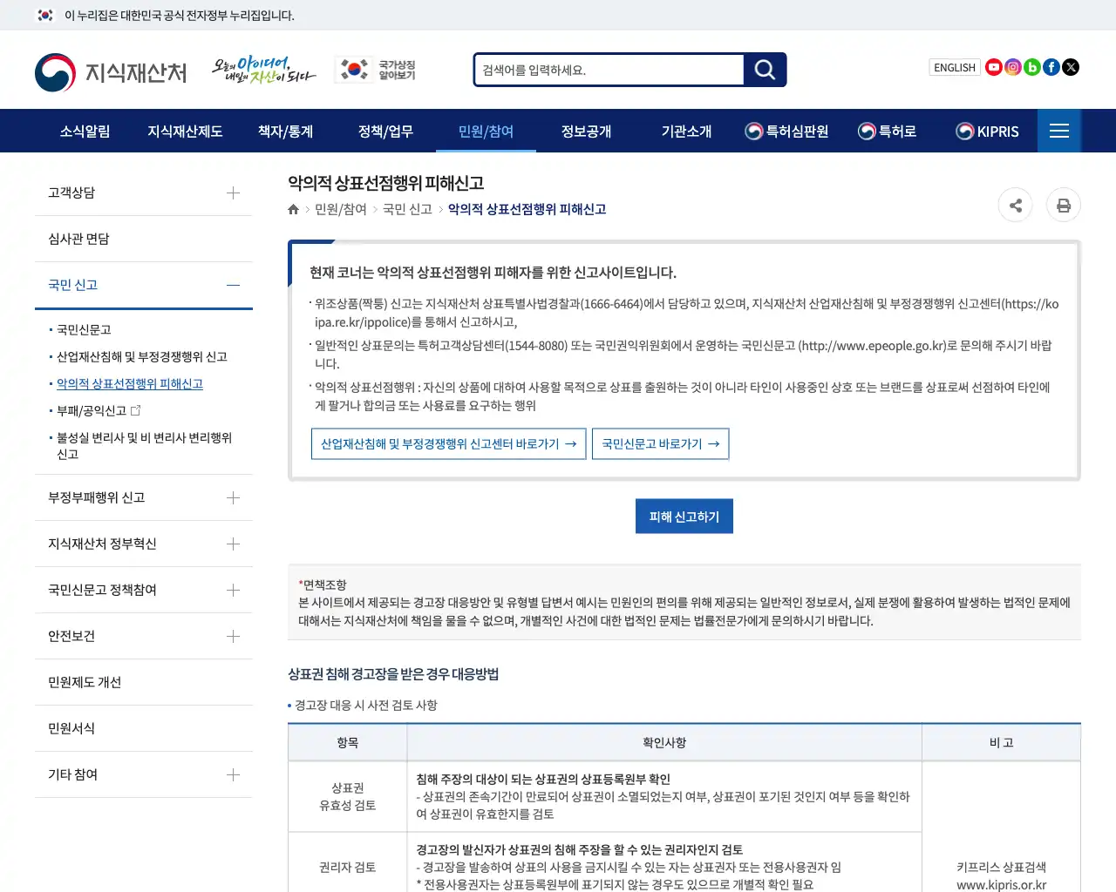The height and width of the screenshot is (892, 1116).
Task: Open the 기관소개 navigation menu
Action: tap(686, 131)
